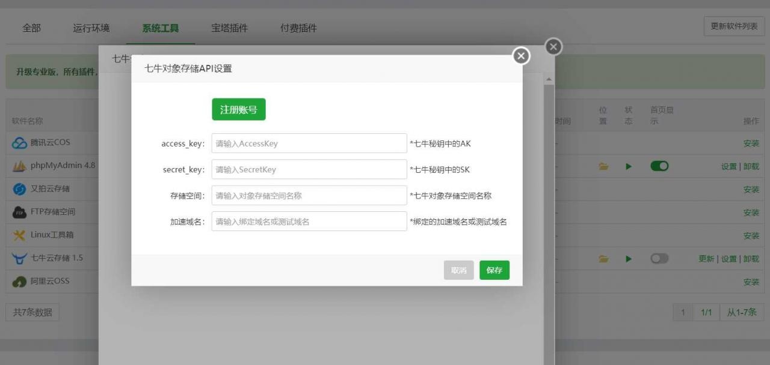Click 卸载 for 七牛云存储 row

[x=751, y=259]
